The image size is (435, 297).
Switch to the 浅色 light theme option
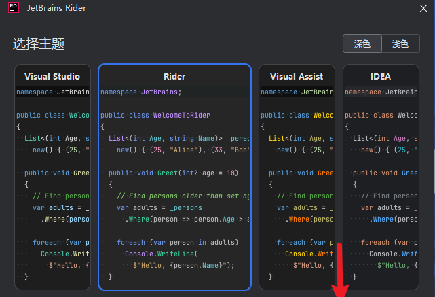(400, 43)
